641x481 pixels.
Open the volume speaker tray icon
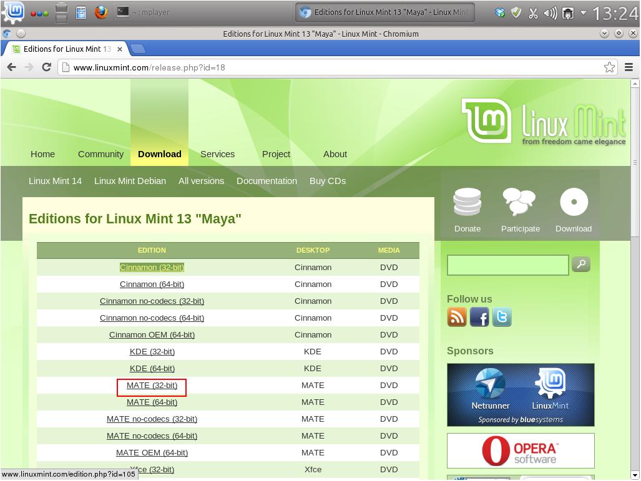click(x=550, y=13)
